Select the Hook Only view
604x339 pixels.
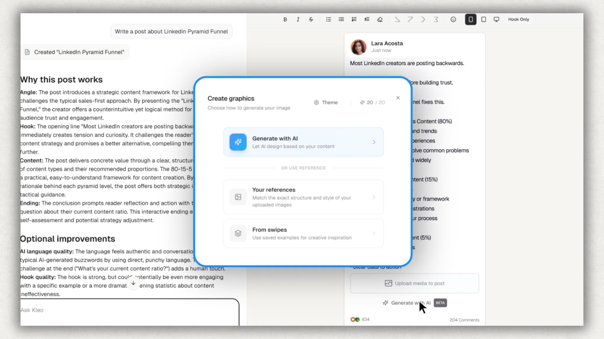[x=518, y=19]
